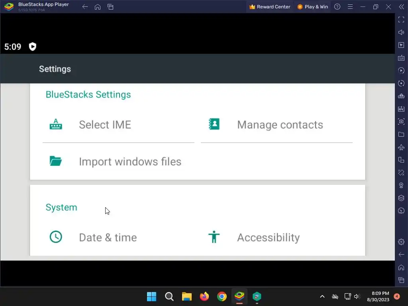The width and height of the screenshot is (408, 306).
Task: Click the BlueStacks Settings heading
Action: pyautogui.click(x=88, y=94)
